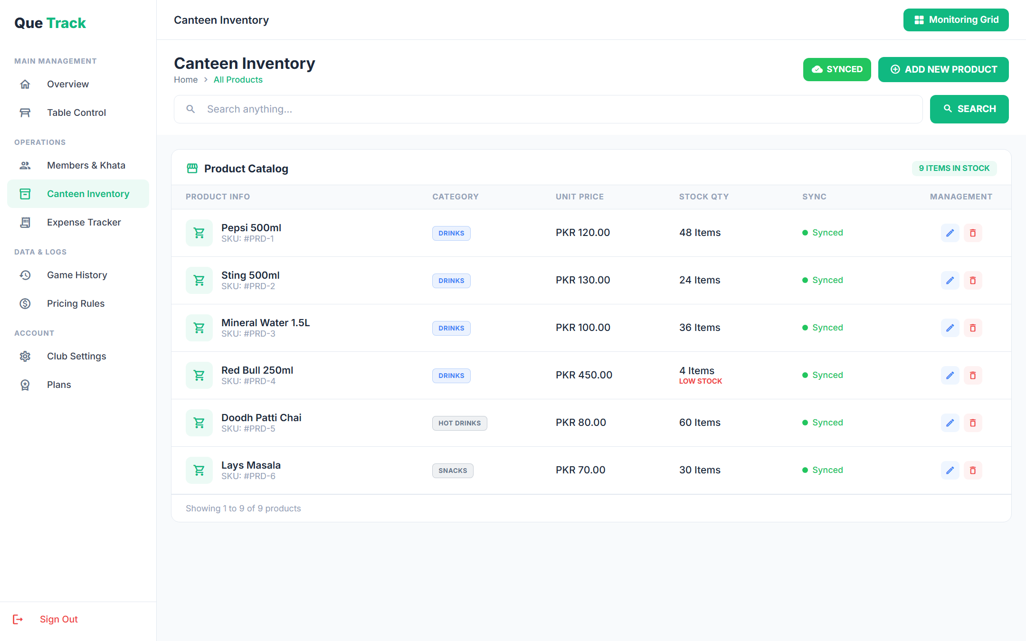This screenshot has height=641, width=1026.
Task: Open the Plans page
Action: pyautogui.click(x=78, y=385)
